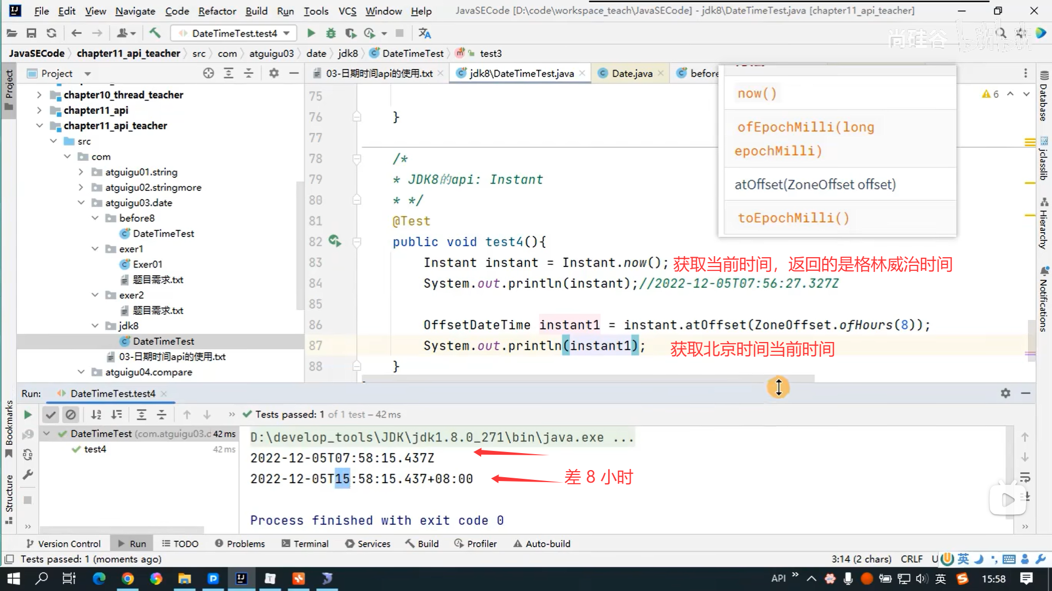1052x591 pixels.
Task: Open Chrome from Windows taskbar
Action: click(x=128, y=578)
